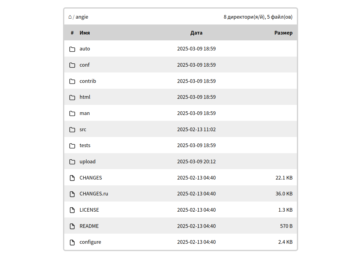363x267 pixels.
Task: Sort listing by the Размер column header
Action: [283, 33]
